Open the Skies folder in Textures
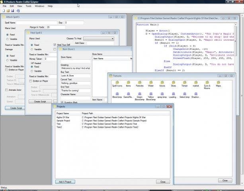This screenshot has width=244, height=191. pos(174,84)
